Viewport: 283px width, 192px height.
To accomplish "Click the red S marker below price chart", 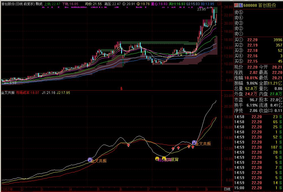I will click(x=121, y=89).
